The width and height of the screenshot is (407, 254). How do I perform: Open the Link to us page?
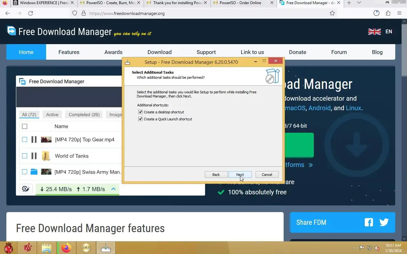click(252, 52)
